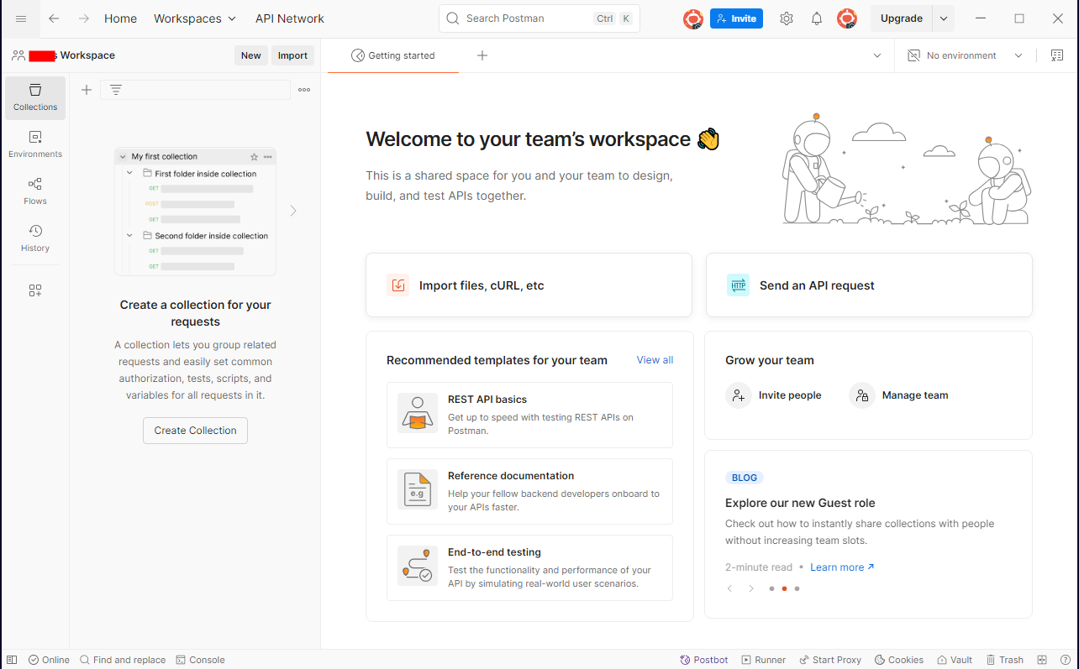
Task: Open the environment quick look icon
Action: pos(1057,55)
